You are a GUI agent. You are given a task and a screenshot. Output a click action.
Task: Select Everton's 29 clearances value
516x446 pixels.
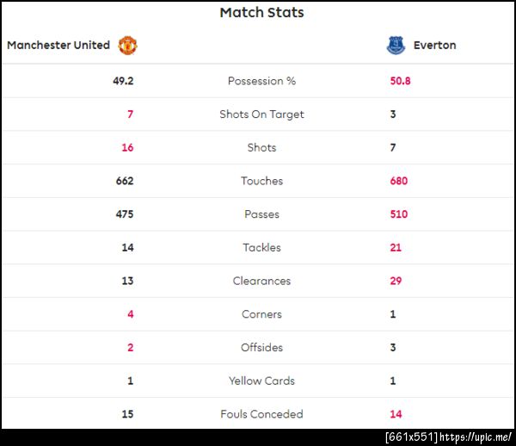396,281
